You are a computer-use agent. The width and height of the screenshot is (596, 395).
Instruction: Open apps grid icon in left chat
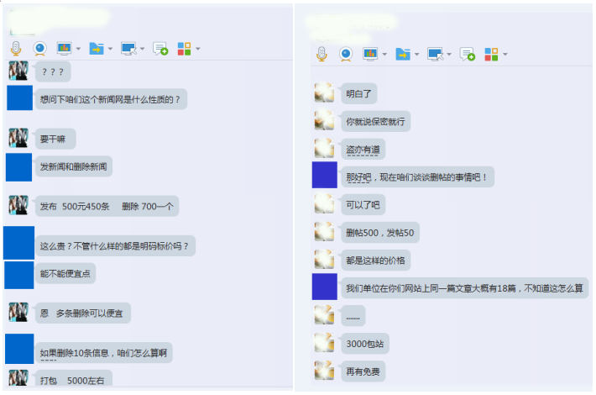coord(185,49)
